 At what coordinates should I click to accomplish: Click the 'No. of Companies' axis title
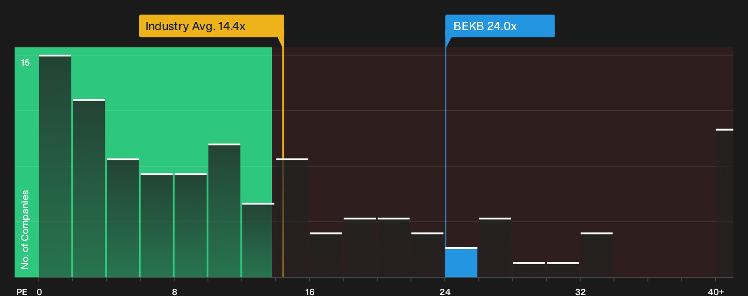point(25,230)
